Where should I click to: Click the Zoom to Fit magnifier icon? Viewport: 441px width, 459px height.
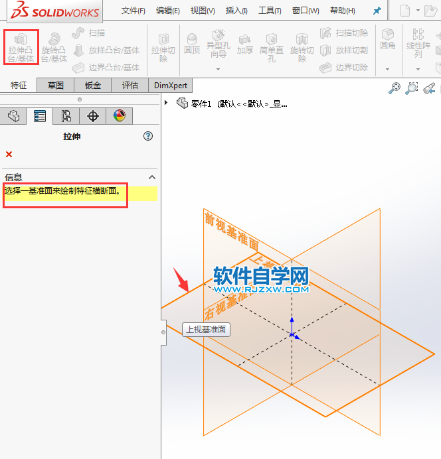pyautogui.click(x=395, y=88)
